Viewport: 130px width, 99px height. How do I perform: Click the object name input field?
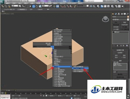pyautogui.click(x=119, y=17)
